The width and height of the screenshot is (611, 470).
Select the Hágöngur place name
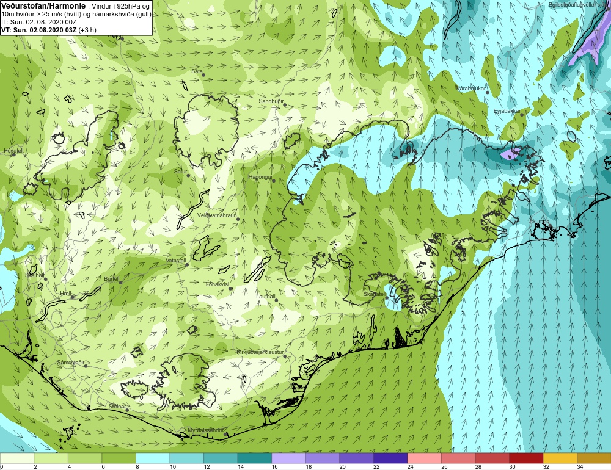pos(260,177)
